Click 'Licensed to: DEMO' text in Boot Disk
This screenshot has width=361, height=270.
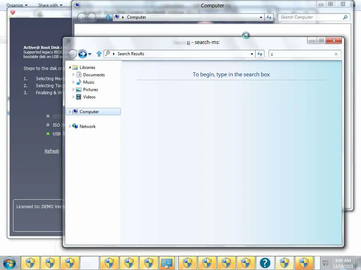pos(39,206)
